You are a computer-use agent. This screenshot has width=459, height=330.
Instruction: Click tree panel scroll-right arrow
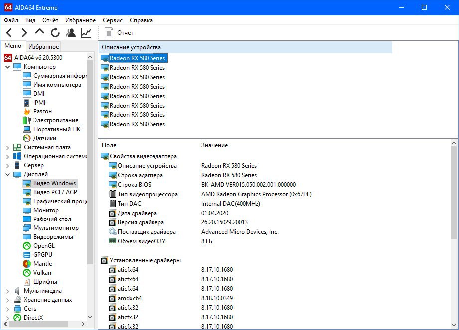coord(83,324)
